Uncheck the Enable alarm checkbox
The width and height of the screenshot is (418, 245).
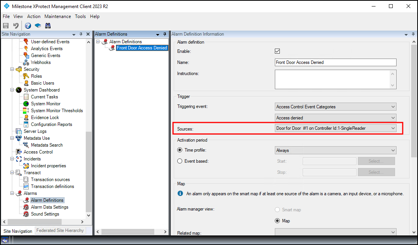pos(277,51)
